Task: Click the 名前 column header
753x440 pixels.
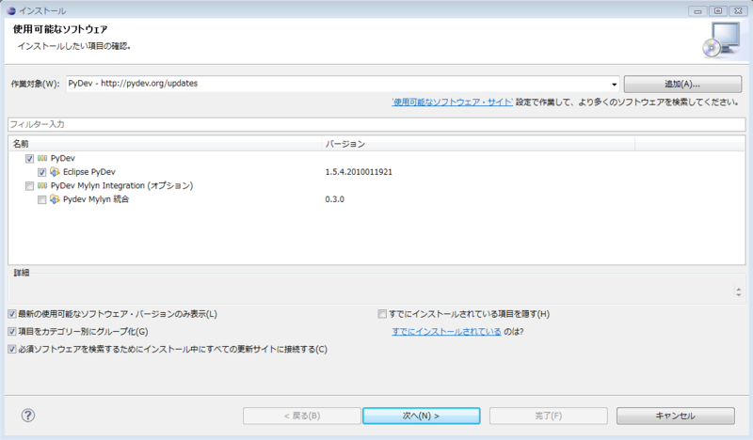Action: tap(165, 144)
